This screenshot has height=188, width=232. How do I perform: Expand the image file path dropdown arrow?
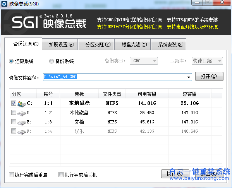pos(189,77)
